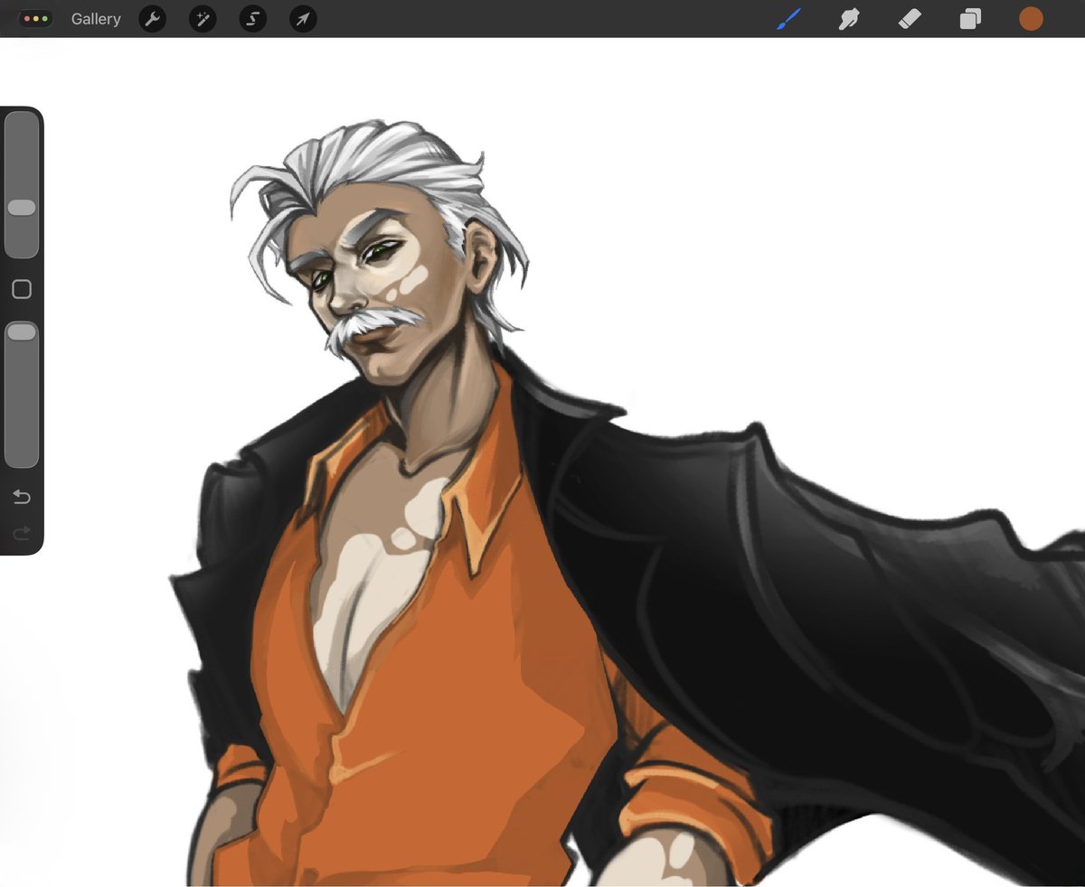Open the orange active color swatch

(1031, 19)
